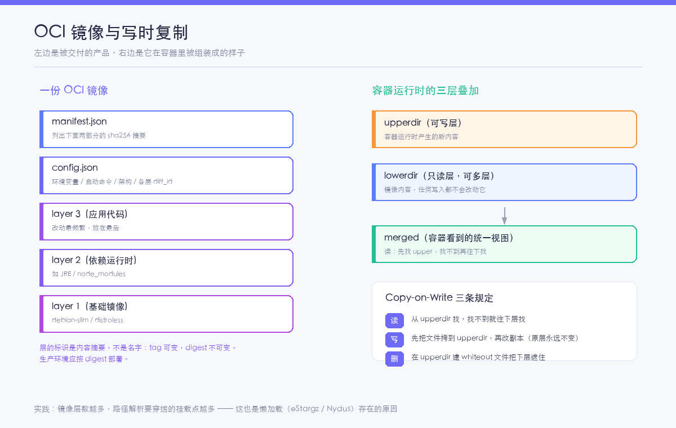Image resolution: width=676 pixels, height=428 pixels.
Task: Click the text 读：先找 upper，找不到再往下找
Action: point(435,252)
